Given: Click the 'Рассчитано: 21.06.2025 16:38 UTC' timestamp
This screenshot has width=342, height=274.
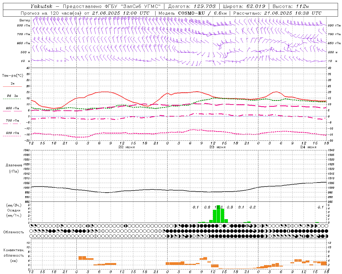Looking at the screenshot, I should click(277, 13).
